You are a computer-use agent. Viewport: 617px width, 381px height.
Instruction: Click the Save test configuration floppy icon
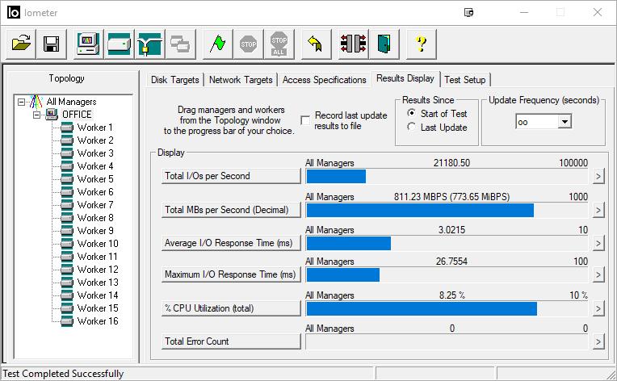tap(51, 44)
